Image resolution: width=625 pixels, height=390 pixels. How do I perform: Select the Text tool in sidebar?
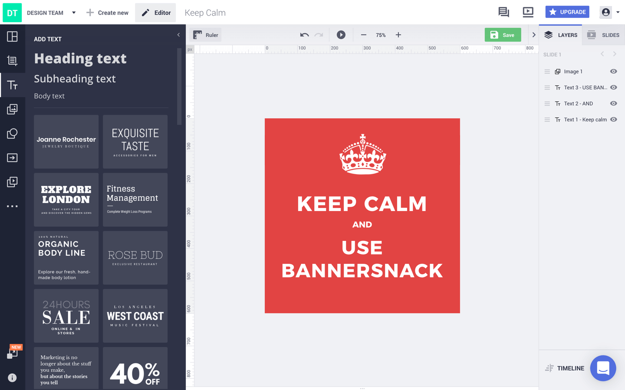[12, 85]
